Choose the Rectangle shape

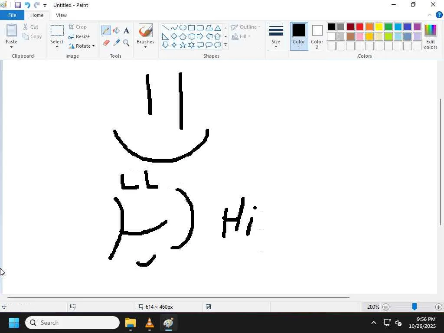click(x=191, y=27)
